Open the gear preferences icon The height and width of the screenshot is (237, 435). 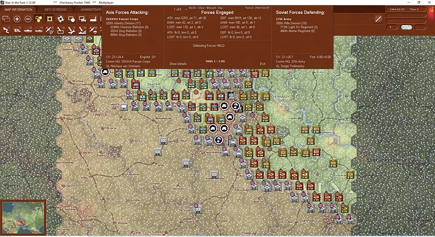pyautogui.click(x=61, y=19)
